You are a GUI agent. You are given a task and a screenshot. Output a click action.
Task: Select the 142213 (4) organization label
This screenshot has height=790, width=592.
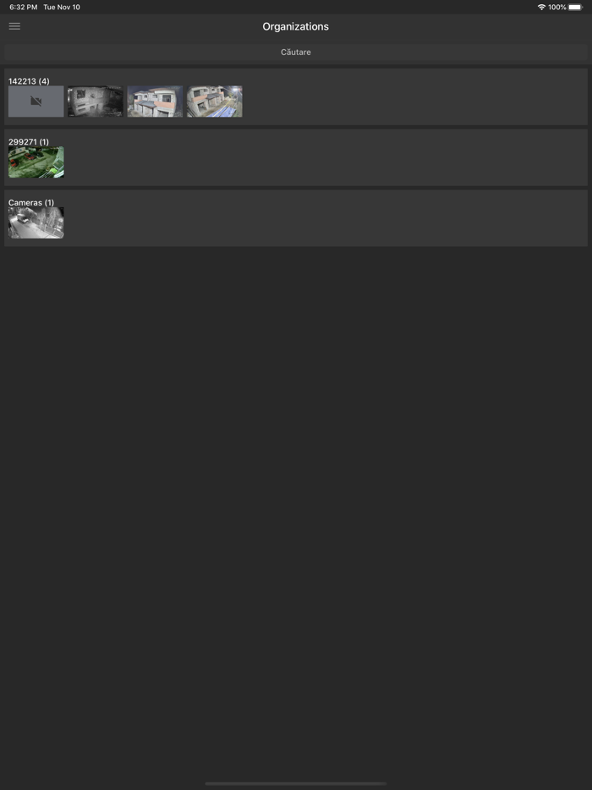coord(29,81)
